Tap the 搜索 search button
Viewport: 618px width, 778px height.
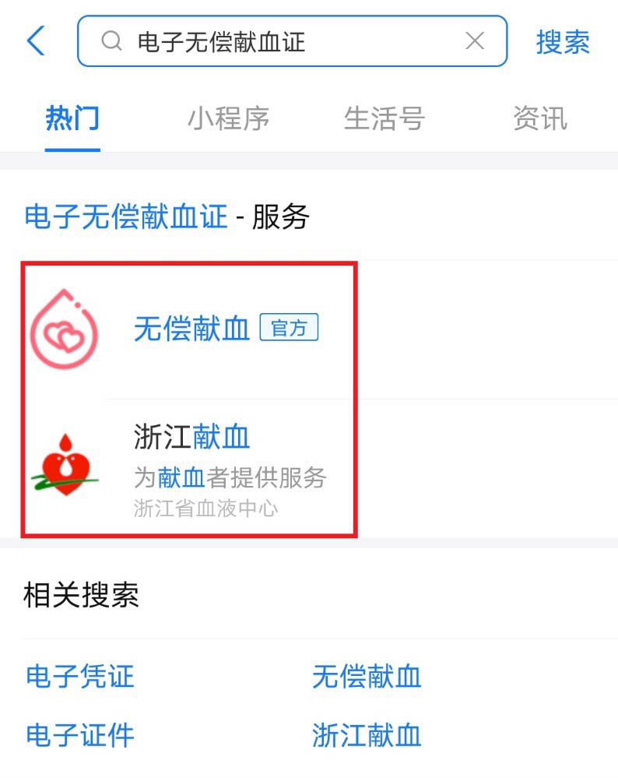click(563, 42)
